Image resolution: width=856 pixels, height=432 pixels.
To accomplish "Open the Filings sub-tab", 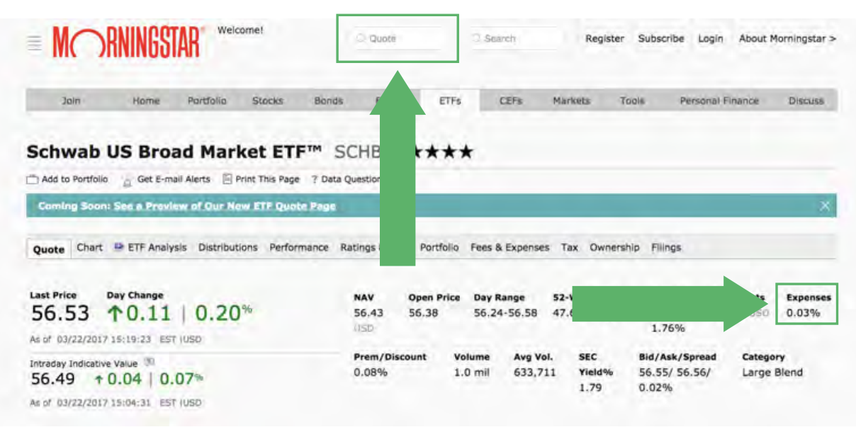I will (666, 248).
